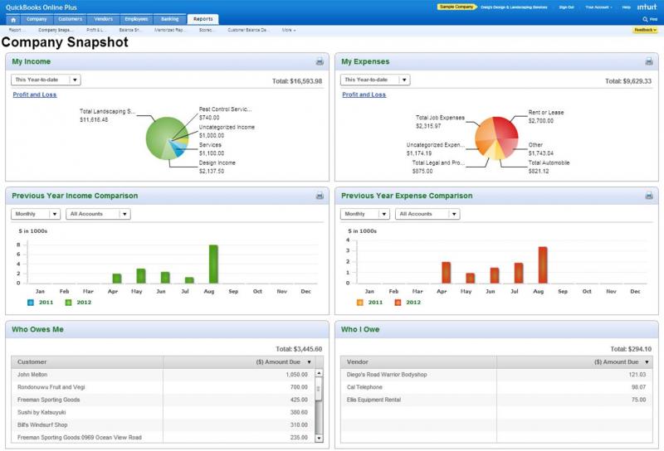
Task: Open the Help link
Action: [x=627, y=7]
